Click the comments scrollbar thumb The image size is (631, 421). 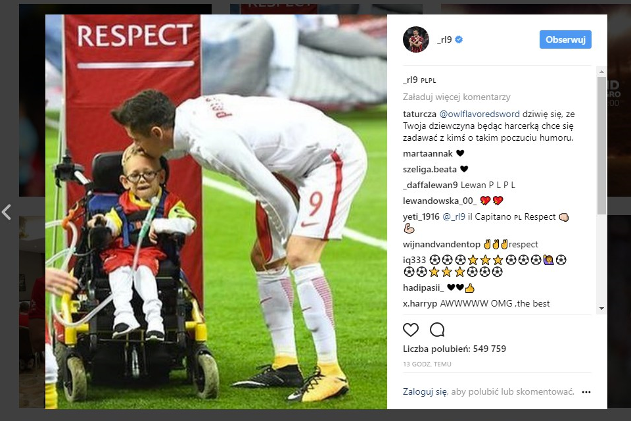coord(601,145)
